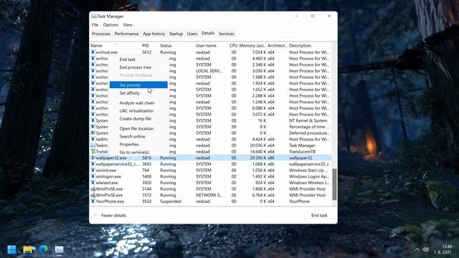Click the Task Manager title bar icon
The image size is (459, 258).
click(x=94, y=16)
